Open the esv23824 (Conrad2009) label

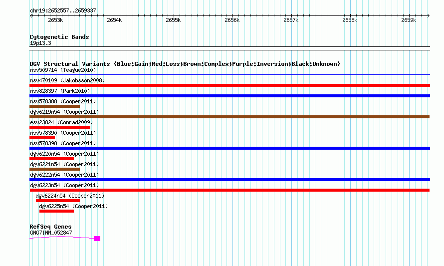61,122
